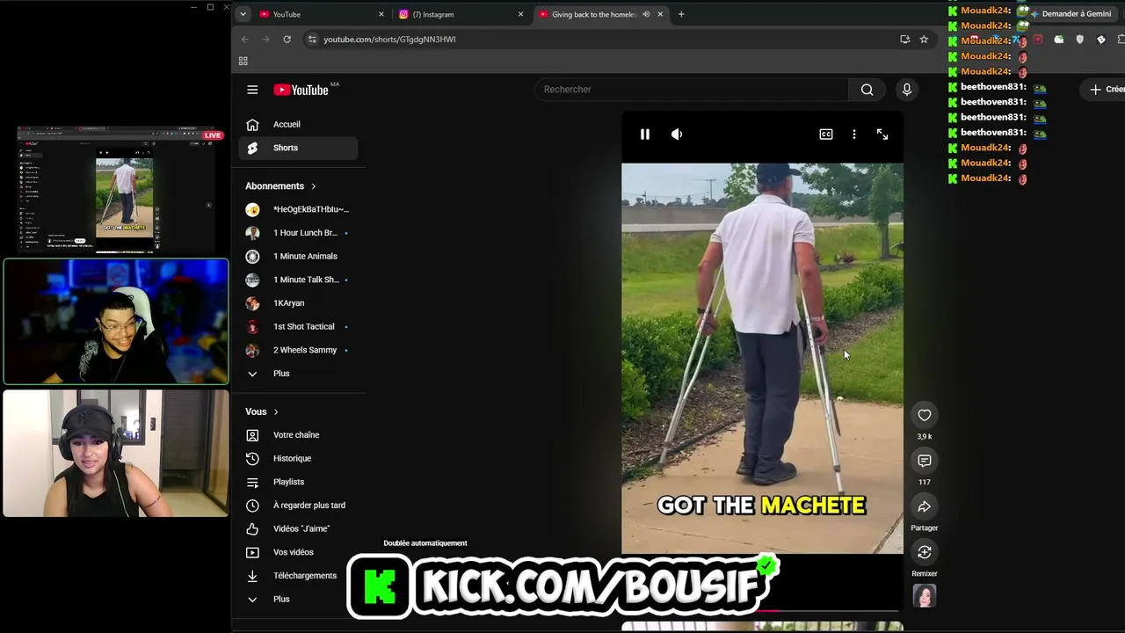Open the 1st Shot Tactical channel
Screen dimensions: 1125x633
tap(298, 327)
